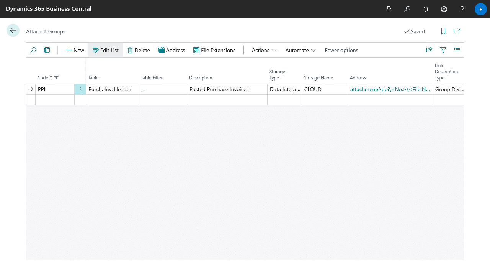Image resolution: width=490 pixels, height=276 pixels.
Task: Toggle Edit List mode
Action: click(106, 50)
